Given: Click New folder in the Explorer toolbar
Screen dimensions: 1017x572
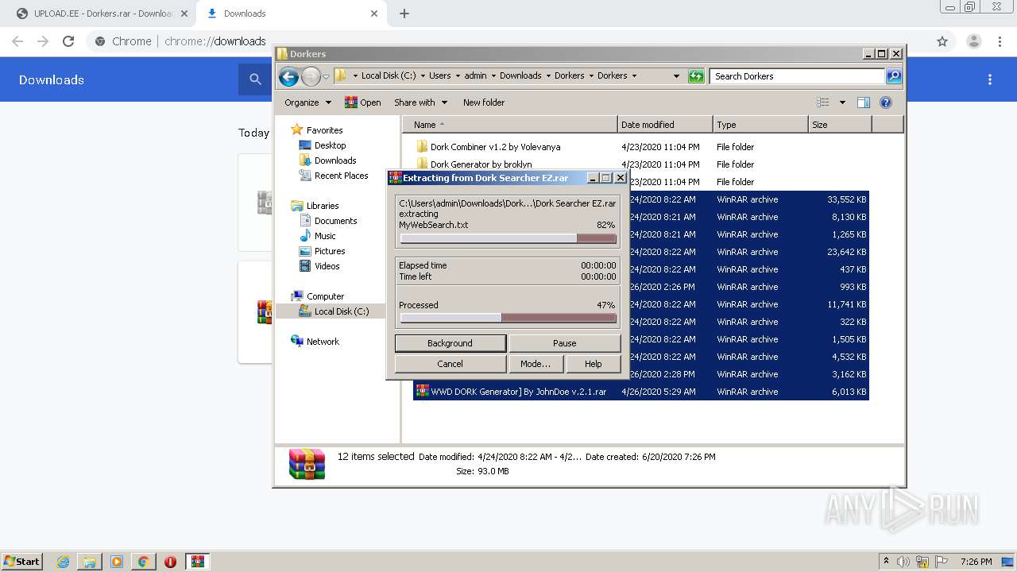Looking at the screenshot, I should 484,102.
